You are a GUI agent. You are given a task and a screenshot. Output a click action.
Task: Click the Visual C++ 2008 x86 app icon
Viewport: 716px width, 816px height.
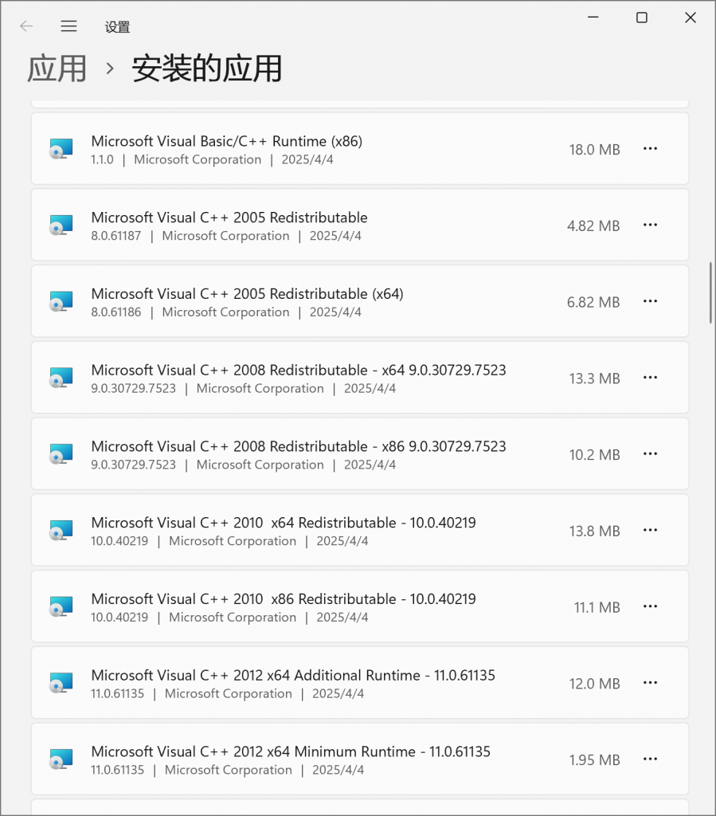point(61,453)
